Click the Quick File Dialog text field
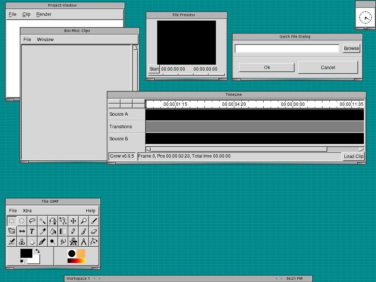This screenshot has width=376, height=282. [x=287, y=48]
